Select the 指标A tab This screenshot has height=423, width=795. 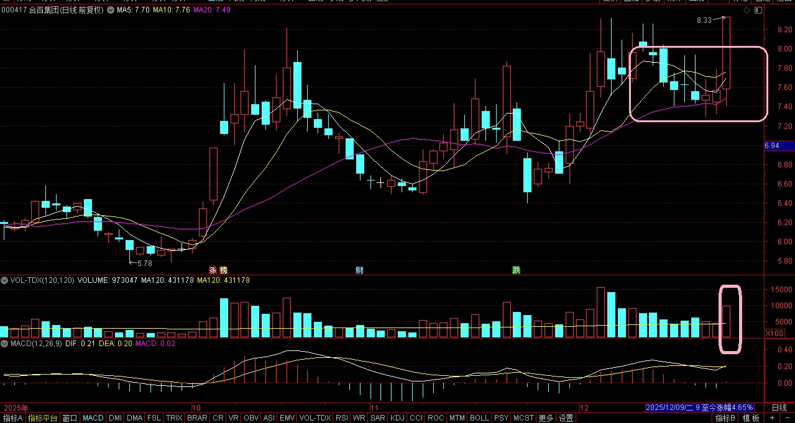pos(12,418)
